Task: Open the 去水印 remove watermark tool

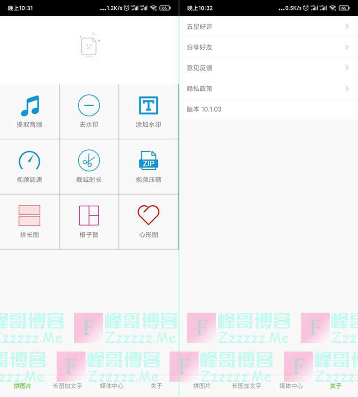Action: 89,105
